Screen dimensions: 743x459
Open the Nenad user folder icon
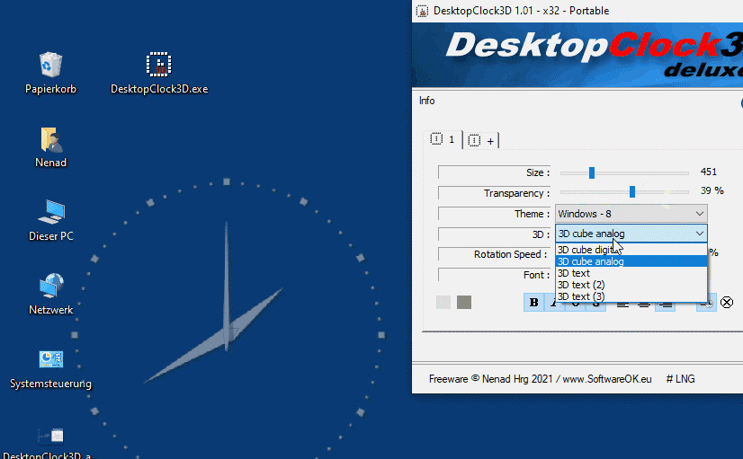(50, 147)
